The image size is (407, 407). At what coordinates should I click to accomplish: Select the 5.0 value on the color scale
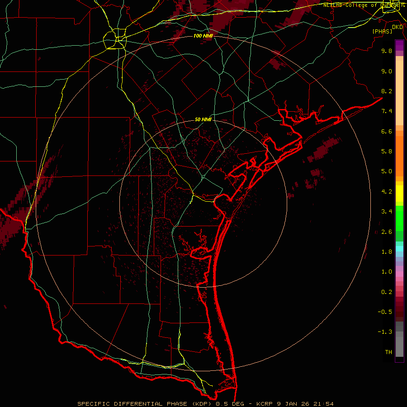coord(387,171)
